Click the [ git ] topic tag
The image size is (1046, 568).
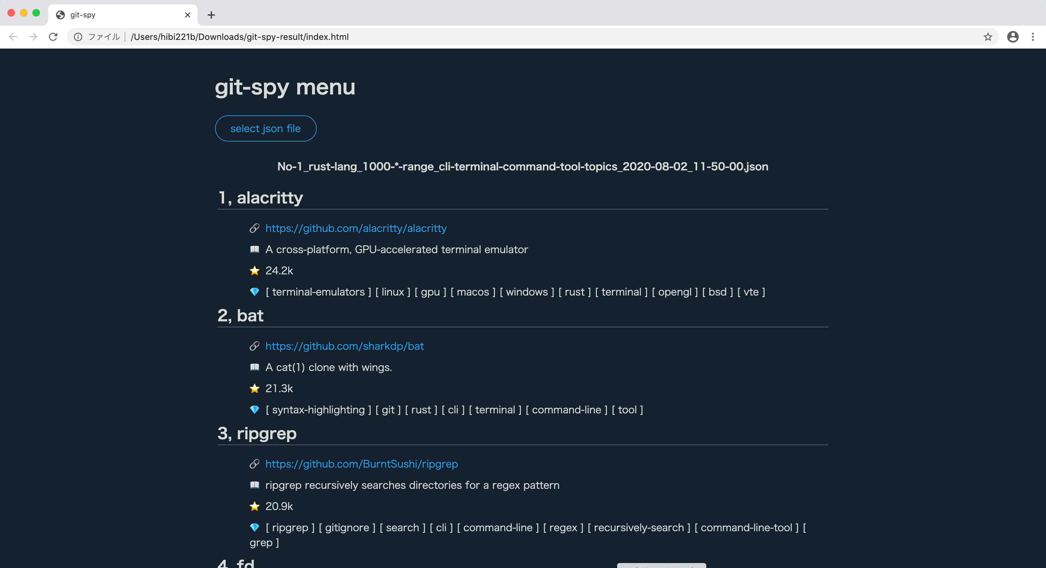388,409
